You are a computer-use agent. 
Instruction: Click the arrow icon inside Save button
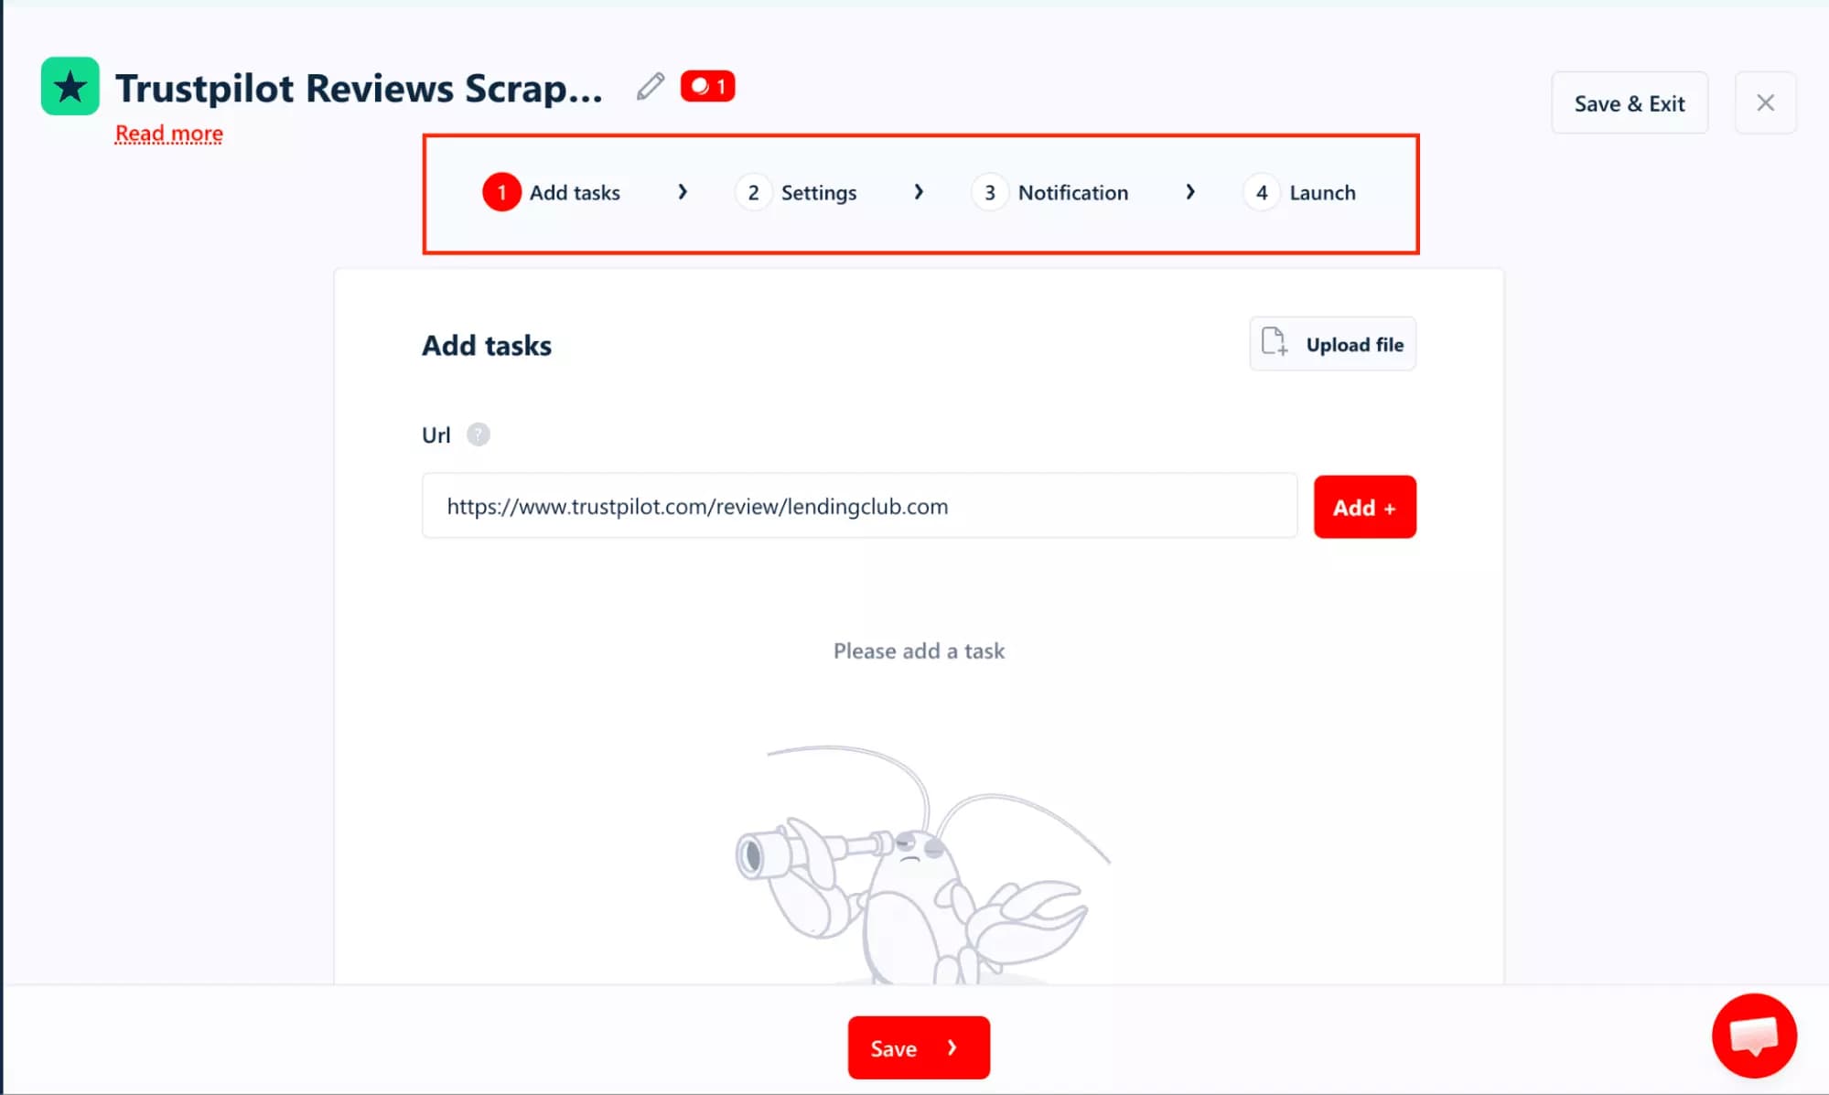952,1047
